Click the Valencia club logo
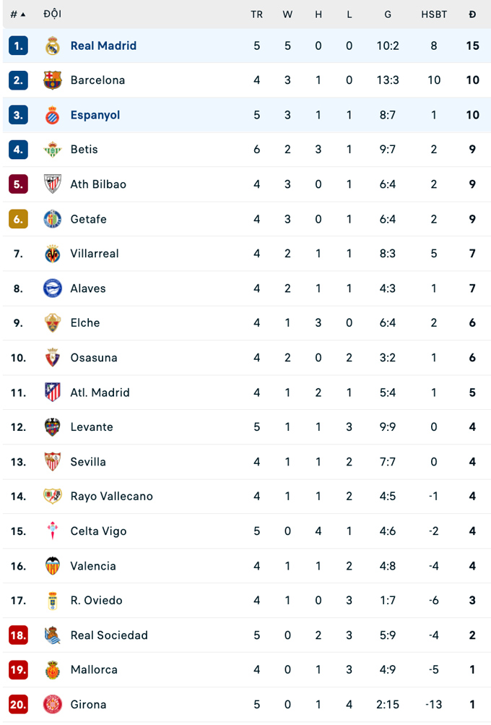491x725 pixels. pos(53,566)
